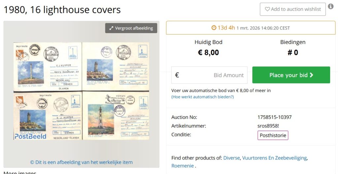Click the euro symbol in the bid box
The height and width of the screenshot is (174, 338).
coord(177,75)
